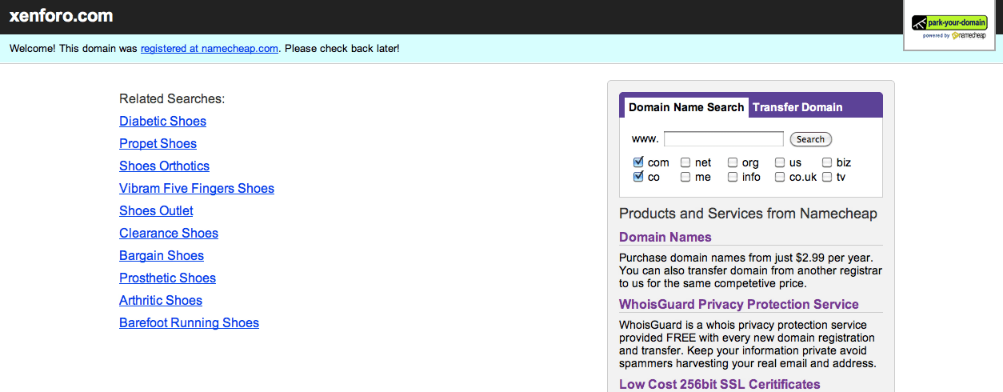Viewport: 1003px width, 392px height.
Task: Enable the biz checkbox
Action: point(827,162)
